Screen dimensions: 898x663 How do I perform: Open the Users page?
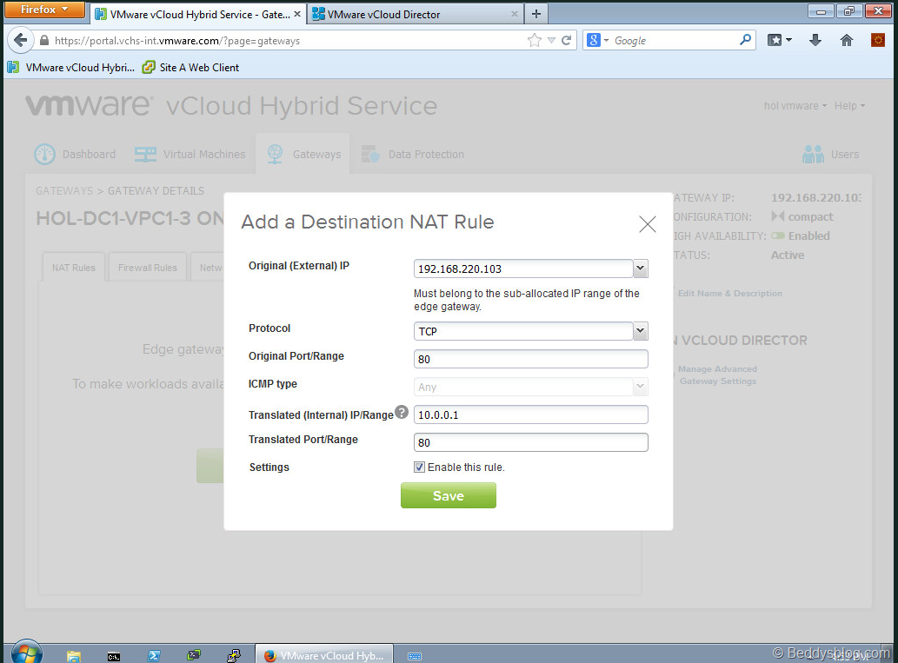pos(830,154)
